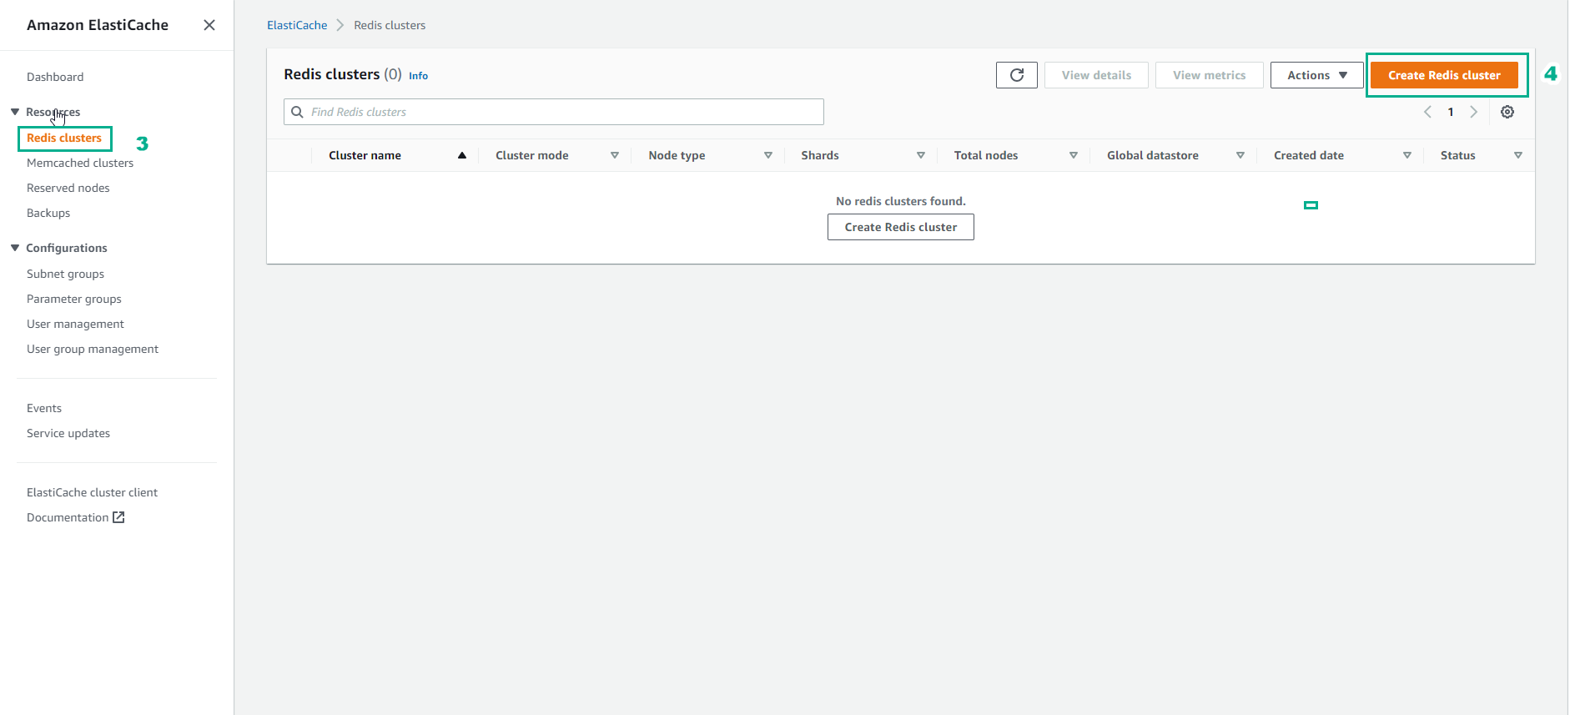View Events in the sidebar
Viewport: 1570px width, 715px height.
click(x=44, y=408)
